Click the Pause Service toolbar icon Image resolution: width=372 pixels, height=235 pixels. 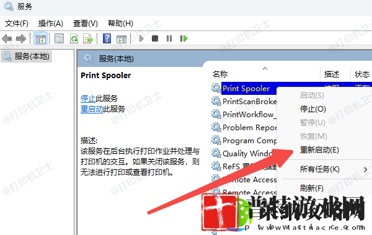pyautogui.click(x=169, y=38)
